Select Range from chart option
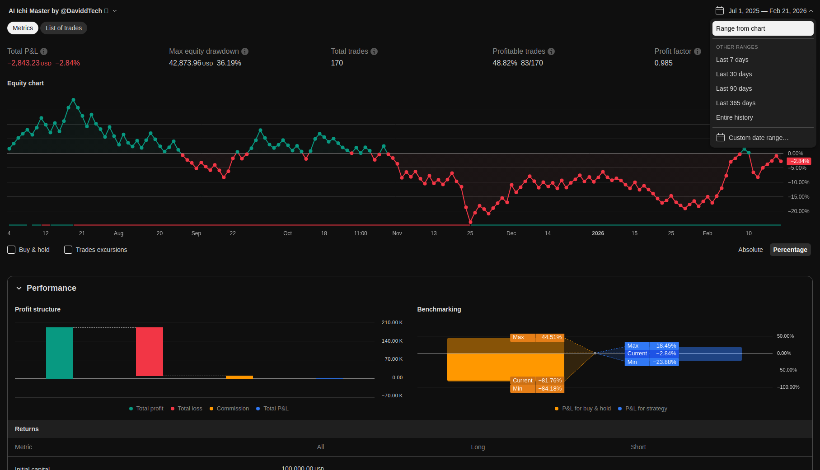Viewport: 820px width, 470px height. 763,28
